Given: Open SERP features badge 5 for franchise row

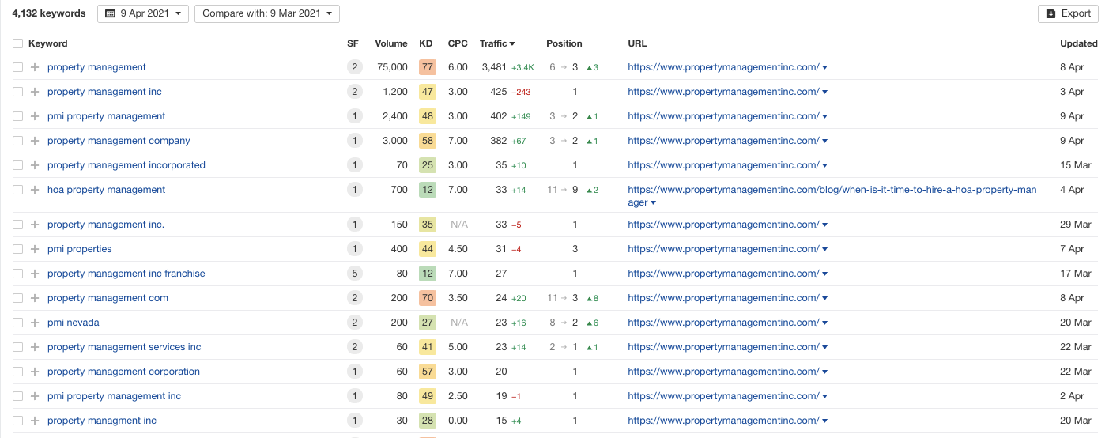Looking at the screenshot, I should coord(354,274).
